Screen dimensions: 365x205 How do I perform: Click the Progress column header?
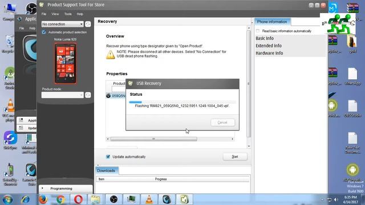[x=161, y=179]
